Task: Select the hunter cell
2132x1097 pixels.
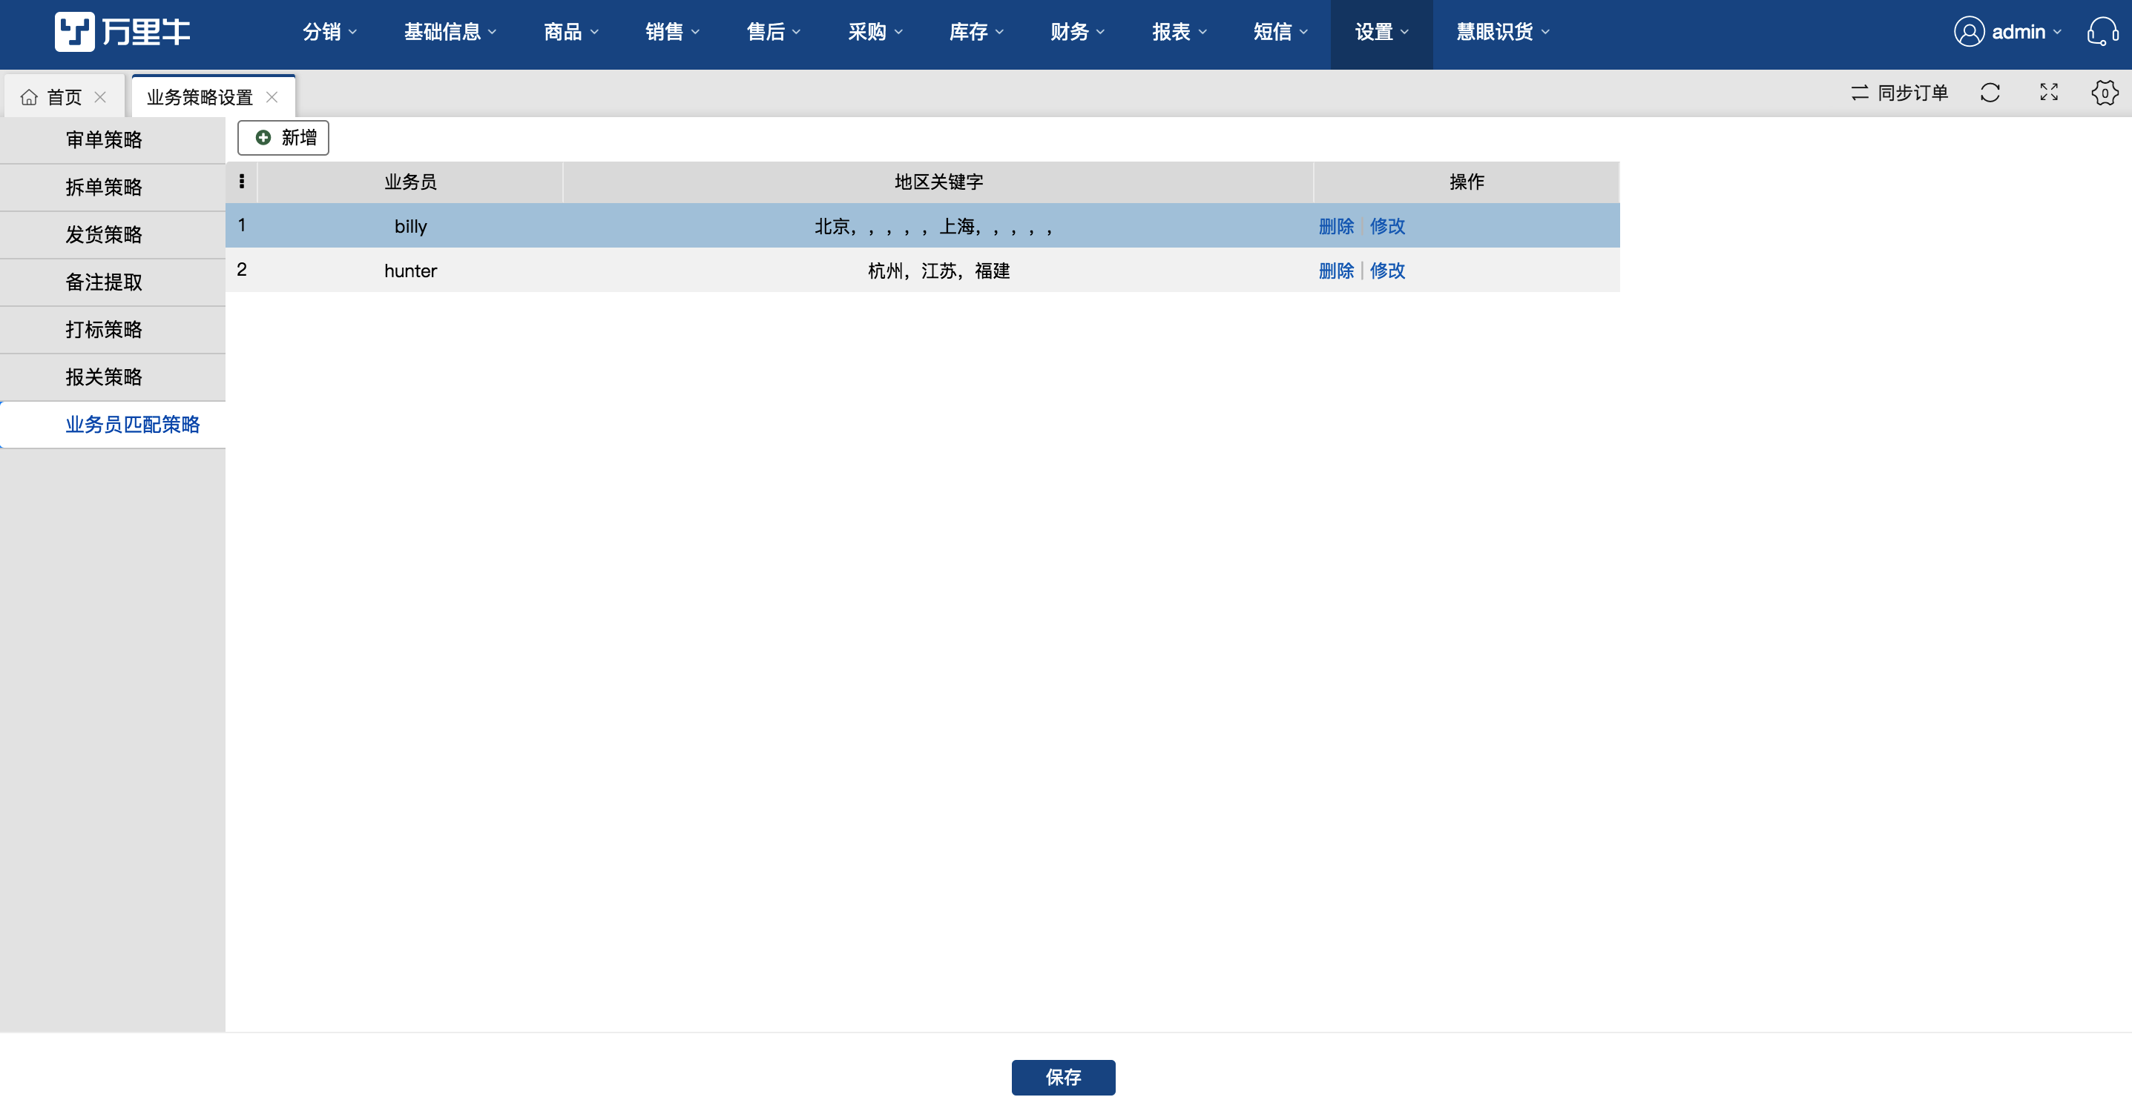Action: tap(410, 271)
